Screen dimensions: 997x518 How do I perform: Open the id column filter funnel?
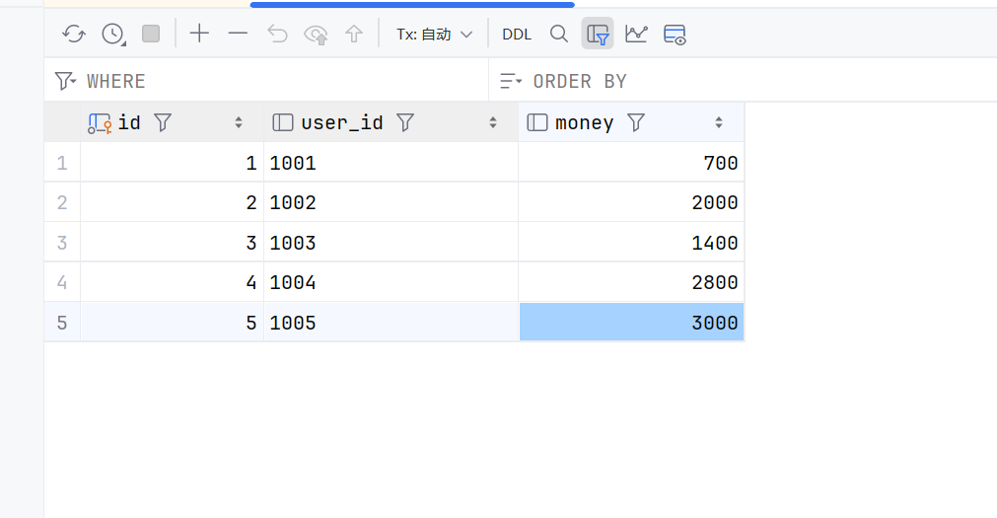[163, 122]
